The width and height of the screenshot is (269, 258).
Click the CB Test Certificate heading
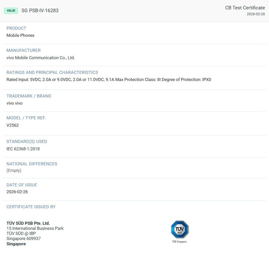[245, 8]
